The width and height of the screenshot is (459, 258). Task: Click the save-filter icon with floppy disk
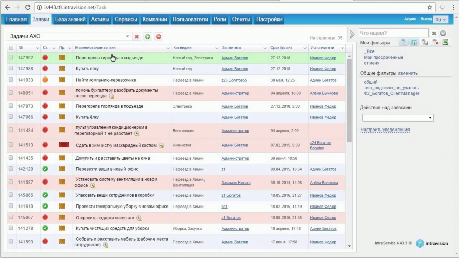click(425, 42)
